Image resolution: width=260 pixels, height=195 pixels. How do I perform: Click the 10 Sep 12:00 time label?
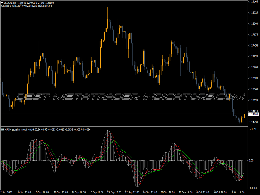pos(61,192)
